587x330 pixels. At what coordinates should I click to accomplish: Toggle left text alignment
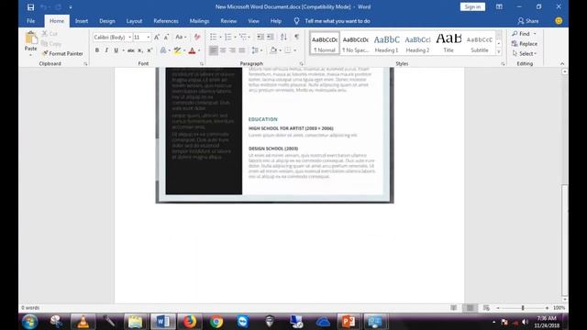tap(213, 50)
